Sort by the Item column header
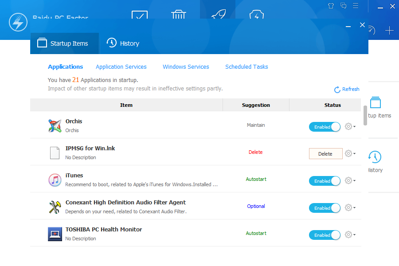This screenshot has width=399, height=266. pyautogui.click(x=126, y=105)
